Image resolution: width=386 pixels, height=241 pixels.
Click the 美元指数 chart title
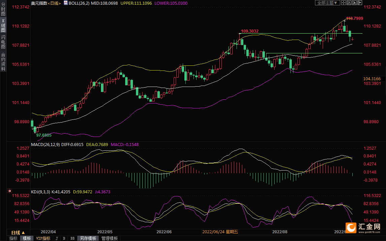pos(39,3)
